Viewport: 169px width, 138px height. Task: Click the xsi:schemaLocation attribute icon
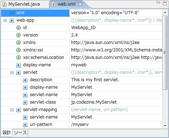point(19,57)
